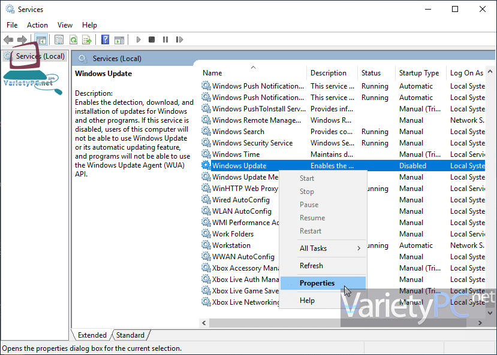Sort by the Startup Type column header
The image size is (497, 355).
point(421,73)
